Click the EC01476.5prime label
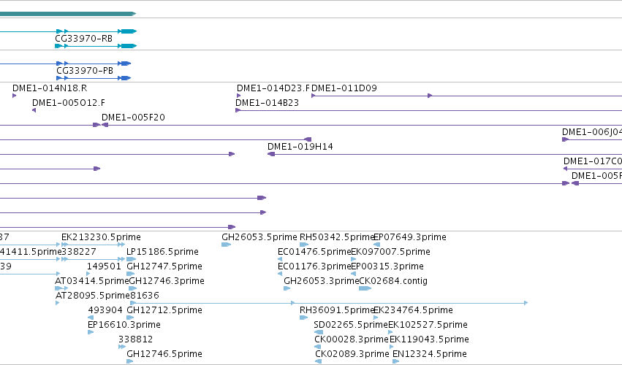Image resolution: width=622 pixels, height=365 pixels. 314,252
